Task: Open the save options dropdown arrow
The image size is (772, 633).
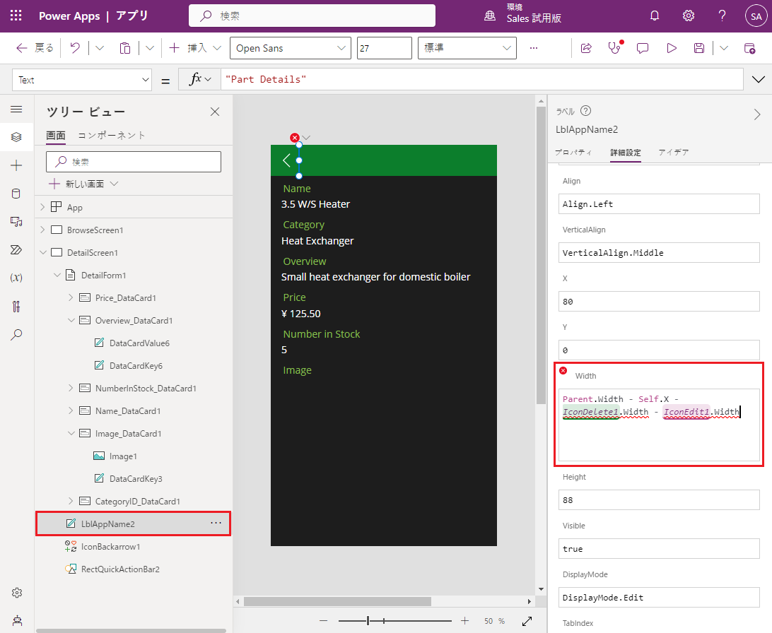Action: click(724, 48)
